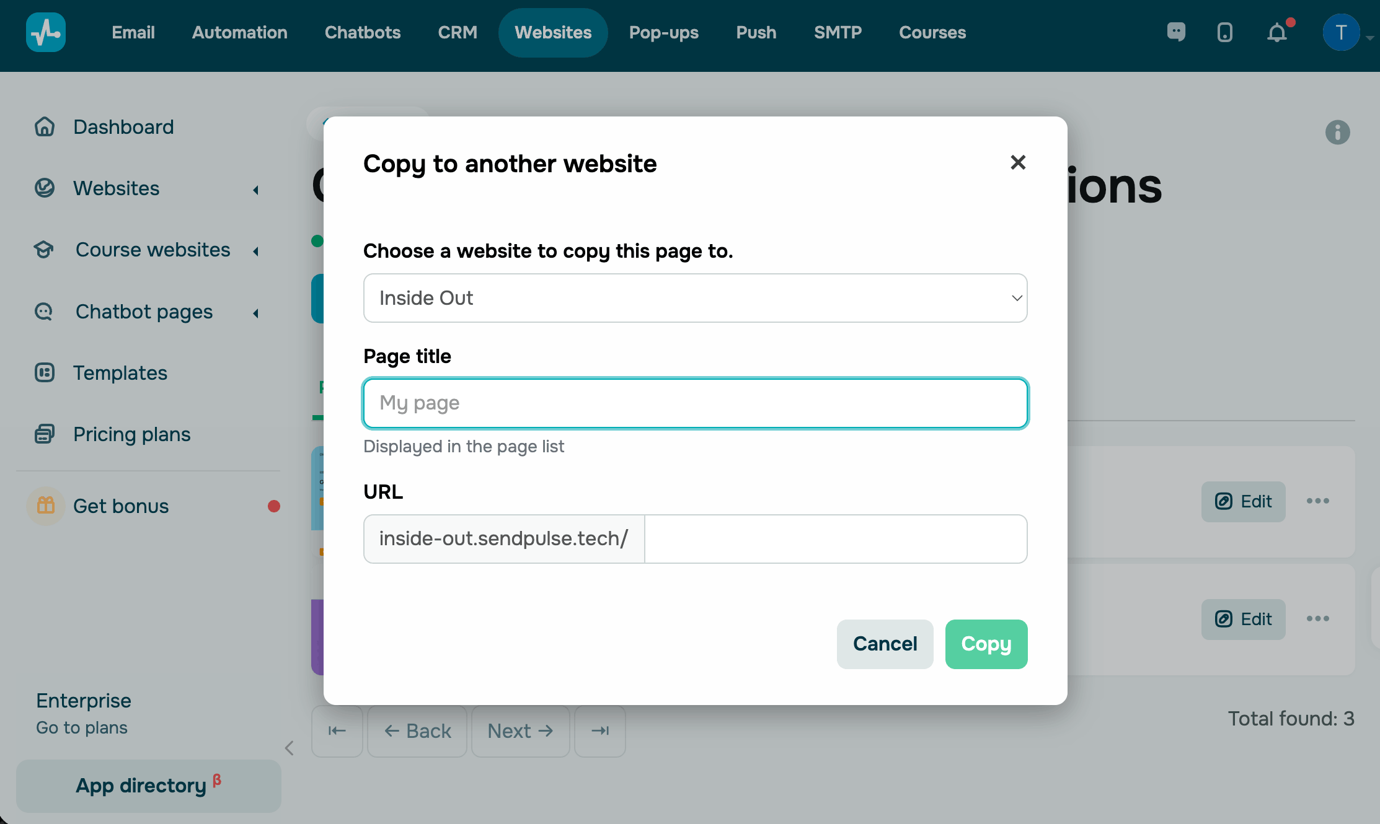Click the Dashboard home icon
The image size is (1380, 824).
click(x=45, y=127)
